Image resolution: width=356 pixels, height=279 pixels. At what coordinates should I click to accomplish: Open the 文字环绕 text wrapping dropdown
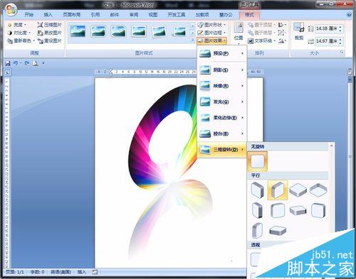click(x=262, y=41)
